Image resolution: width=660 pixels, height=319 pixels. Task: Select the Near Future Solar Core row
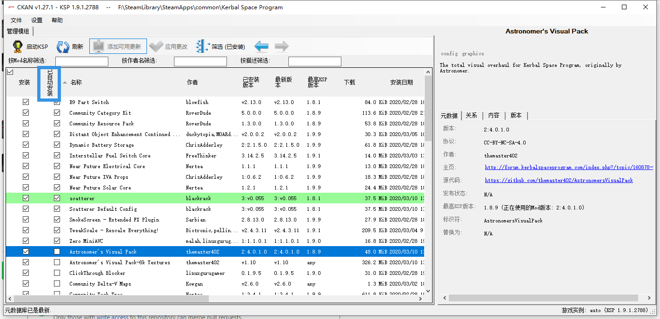click(215, 188)
